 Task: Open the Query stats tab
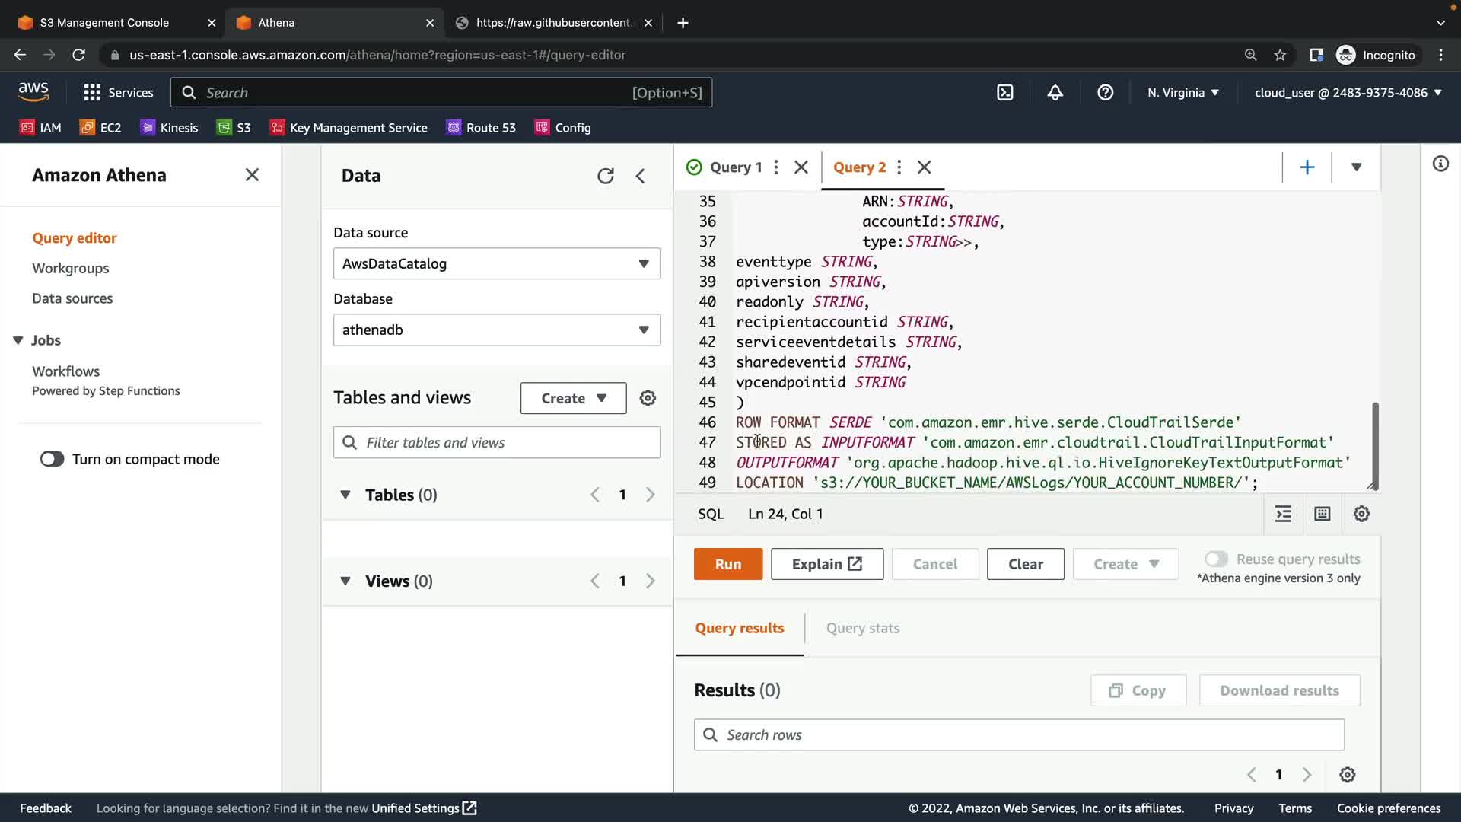[862, 628]
